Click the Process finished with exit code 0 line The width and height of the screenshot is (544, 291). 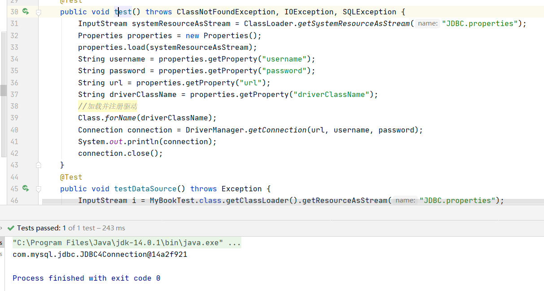click(85, 278)
